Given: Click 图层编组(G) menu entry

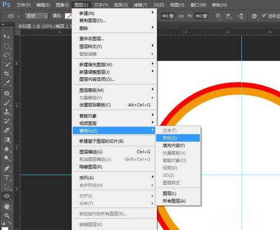Looking at the screenshot, I should pyautogui.click(x=114, y=152).
